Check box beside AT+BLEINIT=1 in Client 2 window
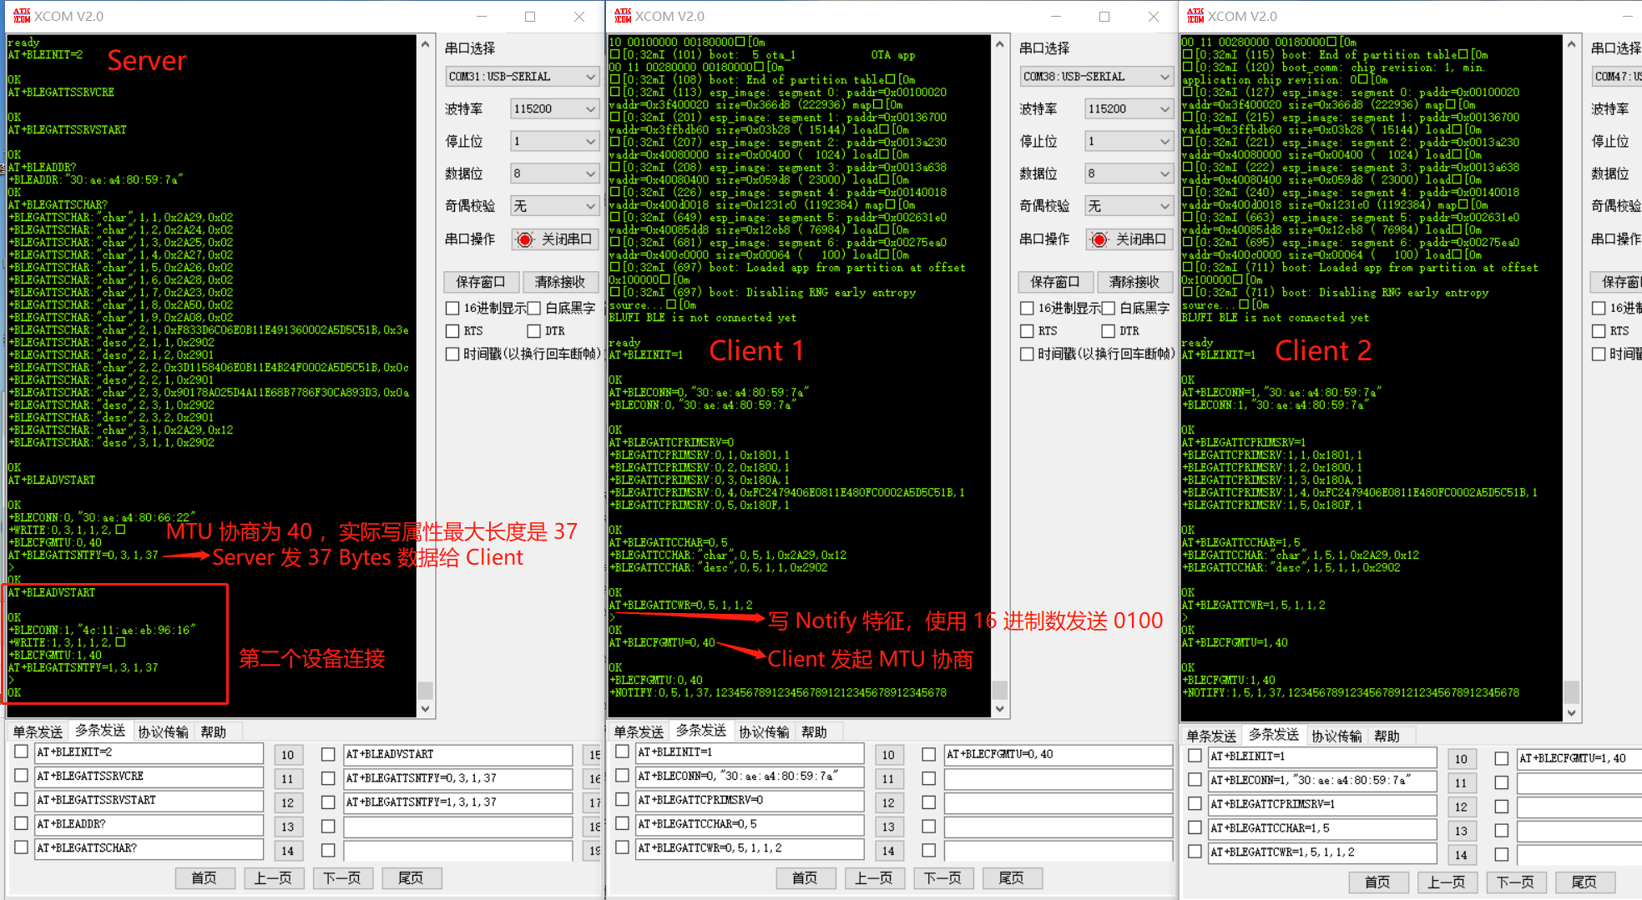The width and height of the screenshot is (1642, 900). [x=1195, y=756]
